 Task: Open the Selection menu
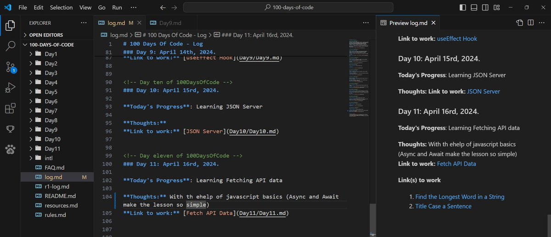tap(62, 7)
